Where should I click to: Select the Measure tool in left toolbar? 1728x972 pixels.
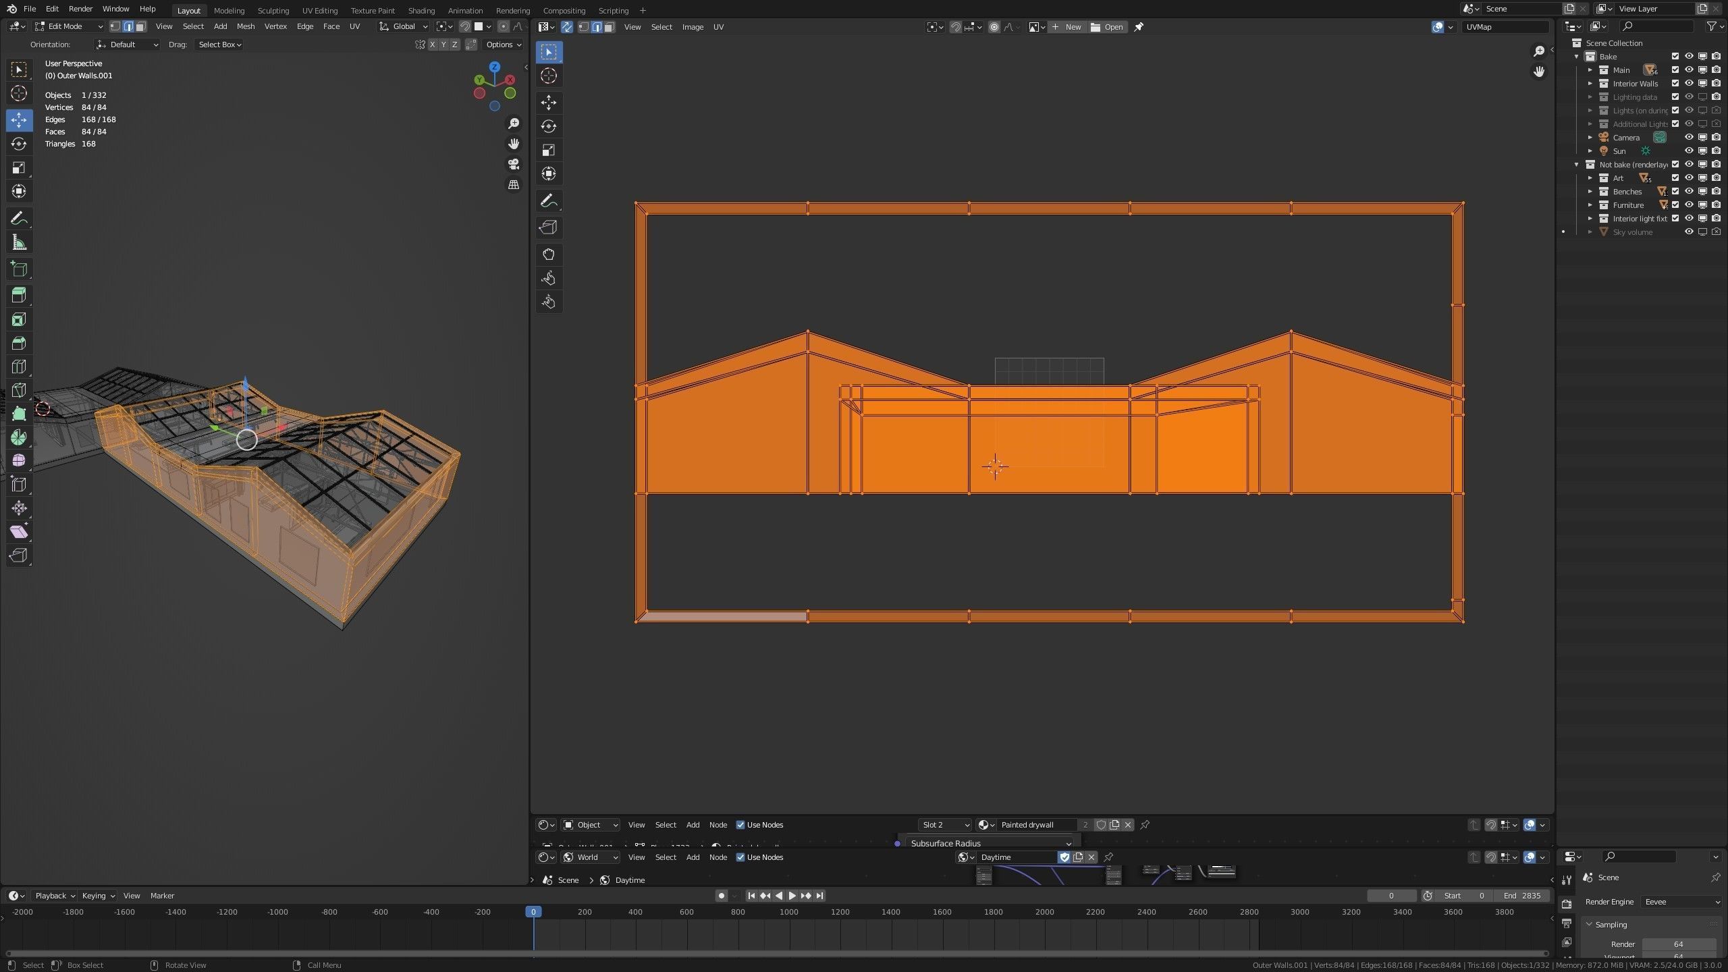(19, 242)
